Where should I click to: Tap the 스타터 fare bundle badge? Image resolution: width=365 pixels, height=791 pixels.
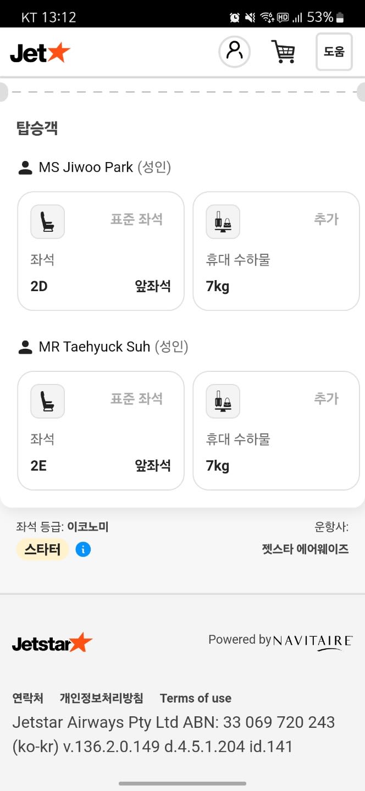tap(42, 549)
